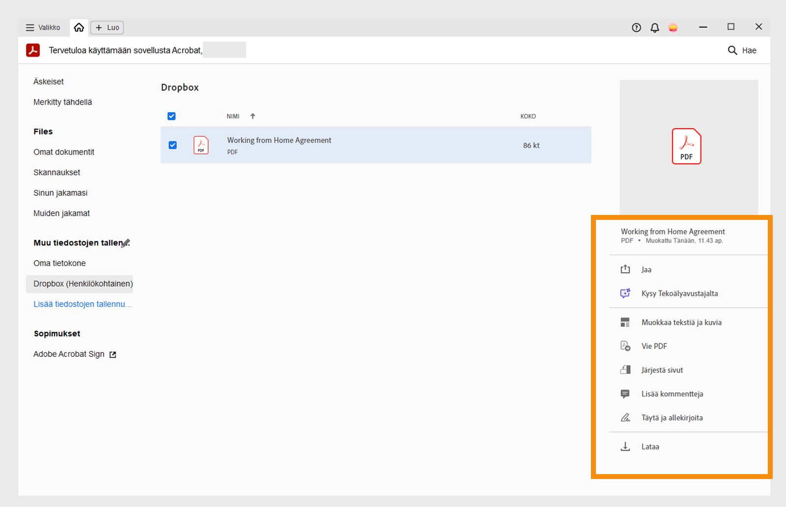Toggle sort order arrow next to NIMI
Image resolution: width=786 pixels, height=507 pixels.
[253, 116]
